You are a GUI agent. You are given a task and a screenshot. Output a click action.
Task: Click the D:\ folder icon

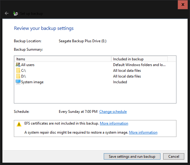click(x=18, y=76)
